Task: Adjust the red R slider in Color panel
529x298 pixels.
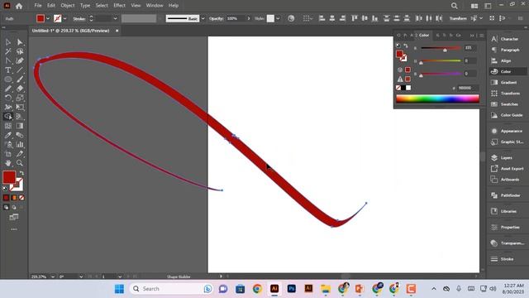Action: point(445,50)
